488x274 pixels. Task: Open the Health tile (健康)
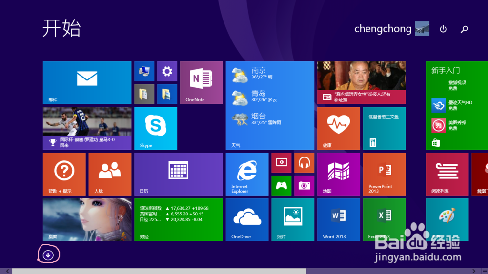coord(339,128)
